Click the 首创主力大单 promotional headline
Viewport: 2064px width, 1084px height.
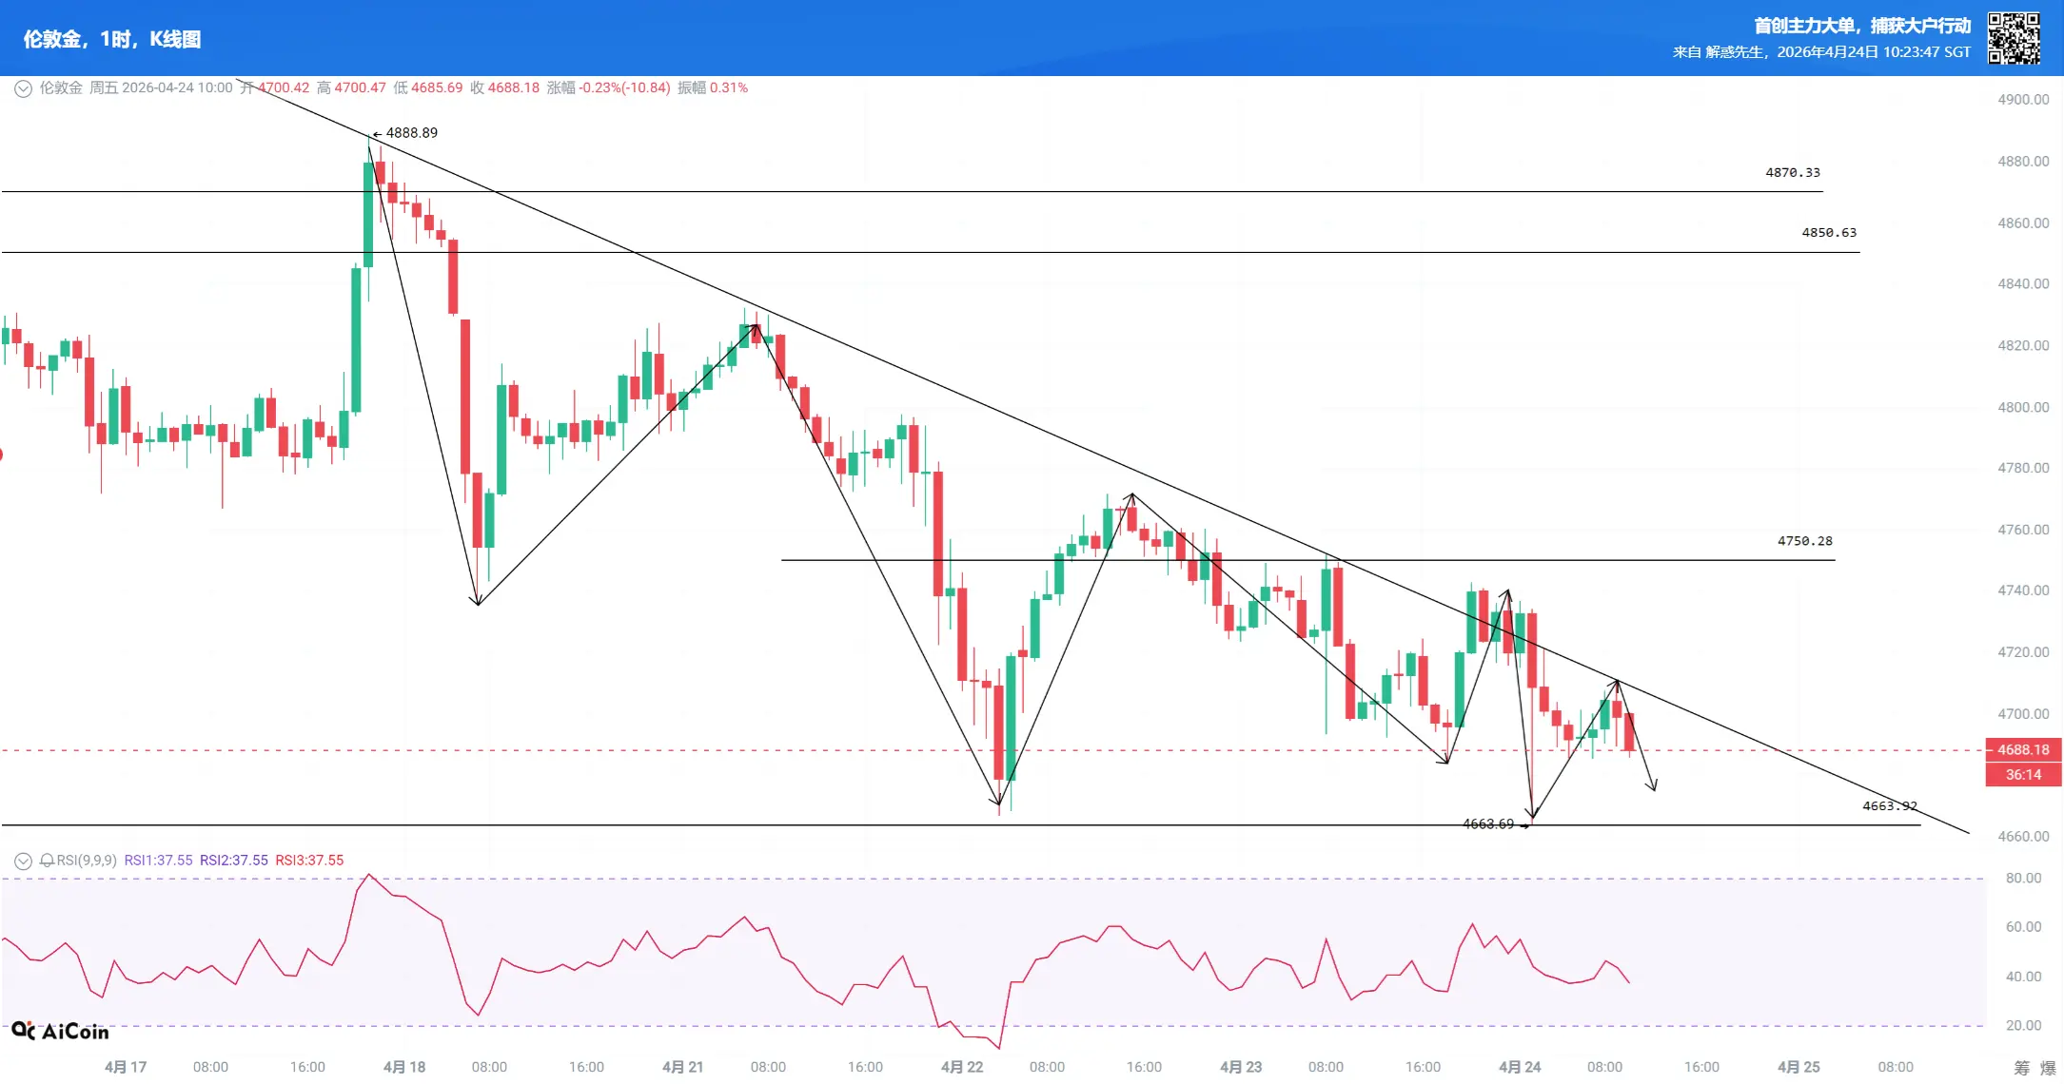tap(1861, 26)
